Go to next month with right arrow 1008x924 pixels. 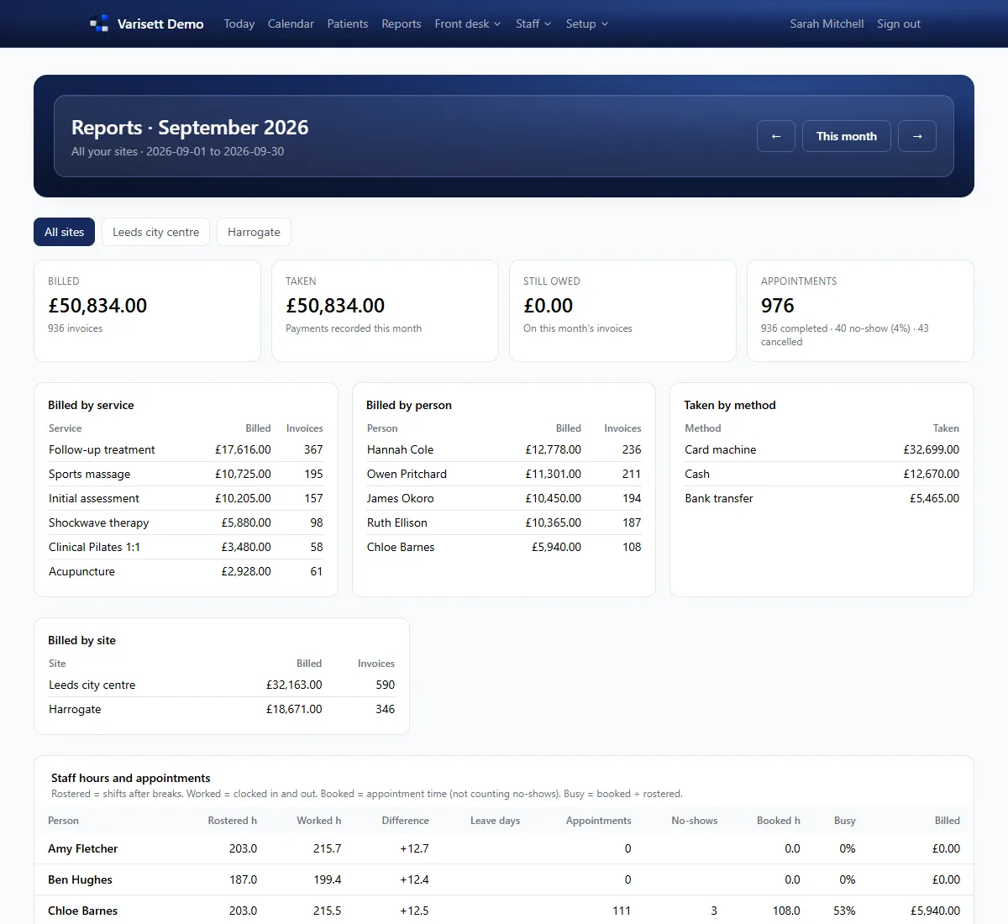point(917,136)
